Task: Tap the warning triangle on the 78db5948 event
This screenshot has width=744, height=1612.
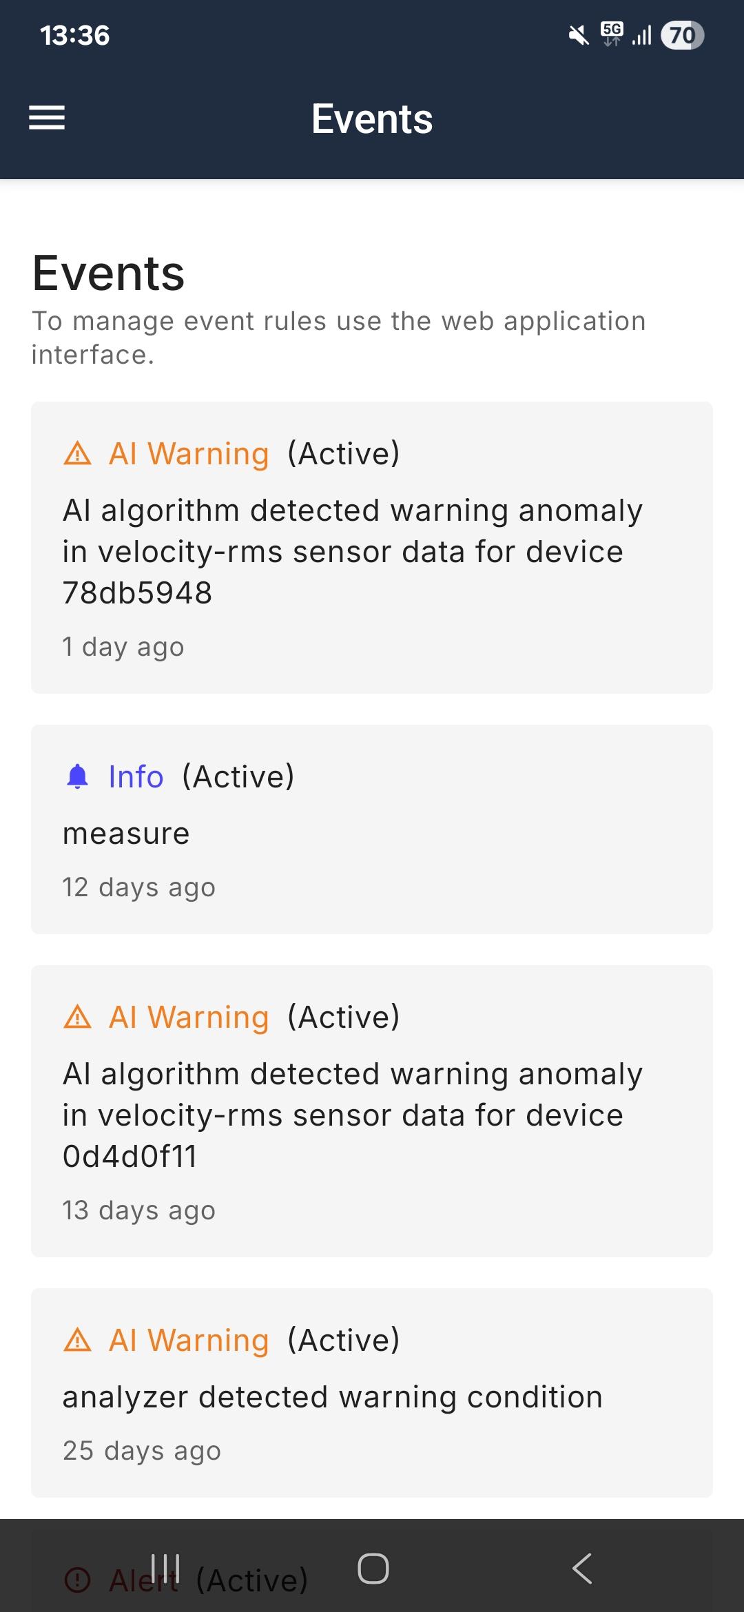Action: [77, 454]
